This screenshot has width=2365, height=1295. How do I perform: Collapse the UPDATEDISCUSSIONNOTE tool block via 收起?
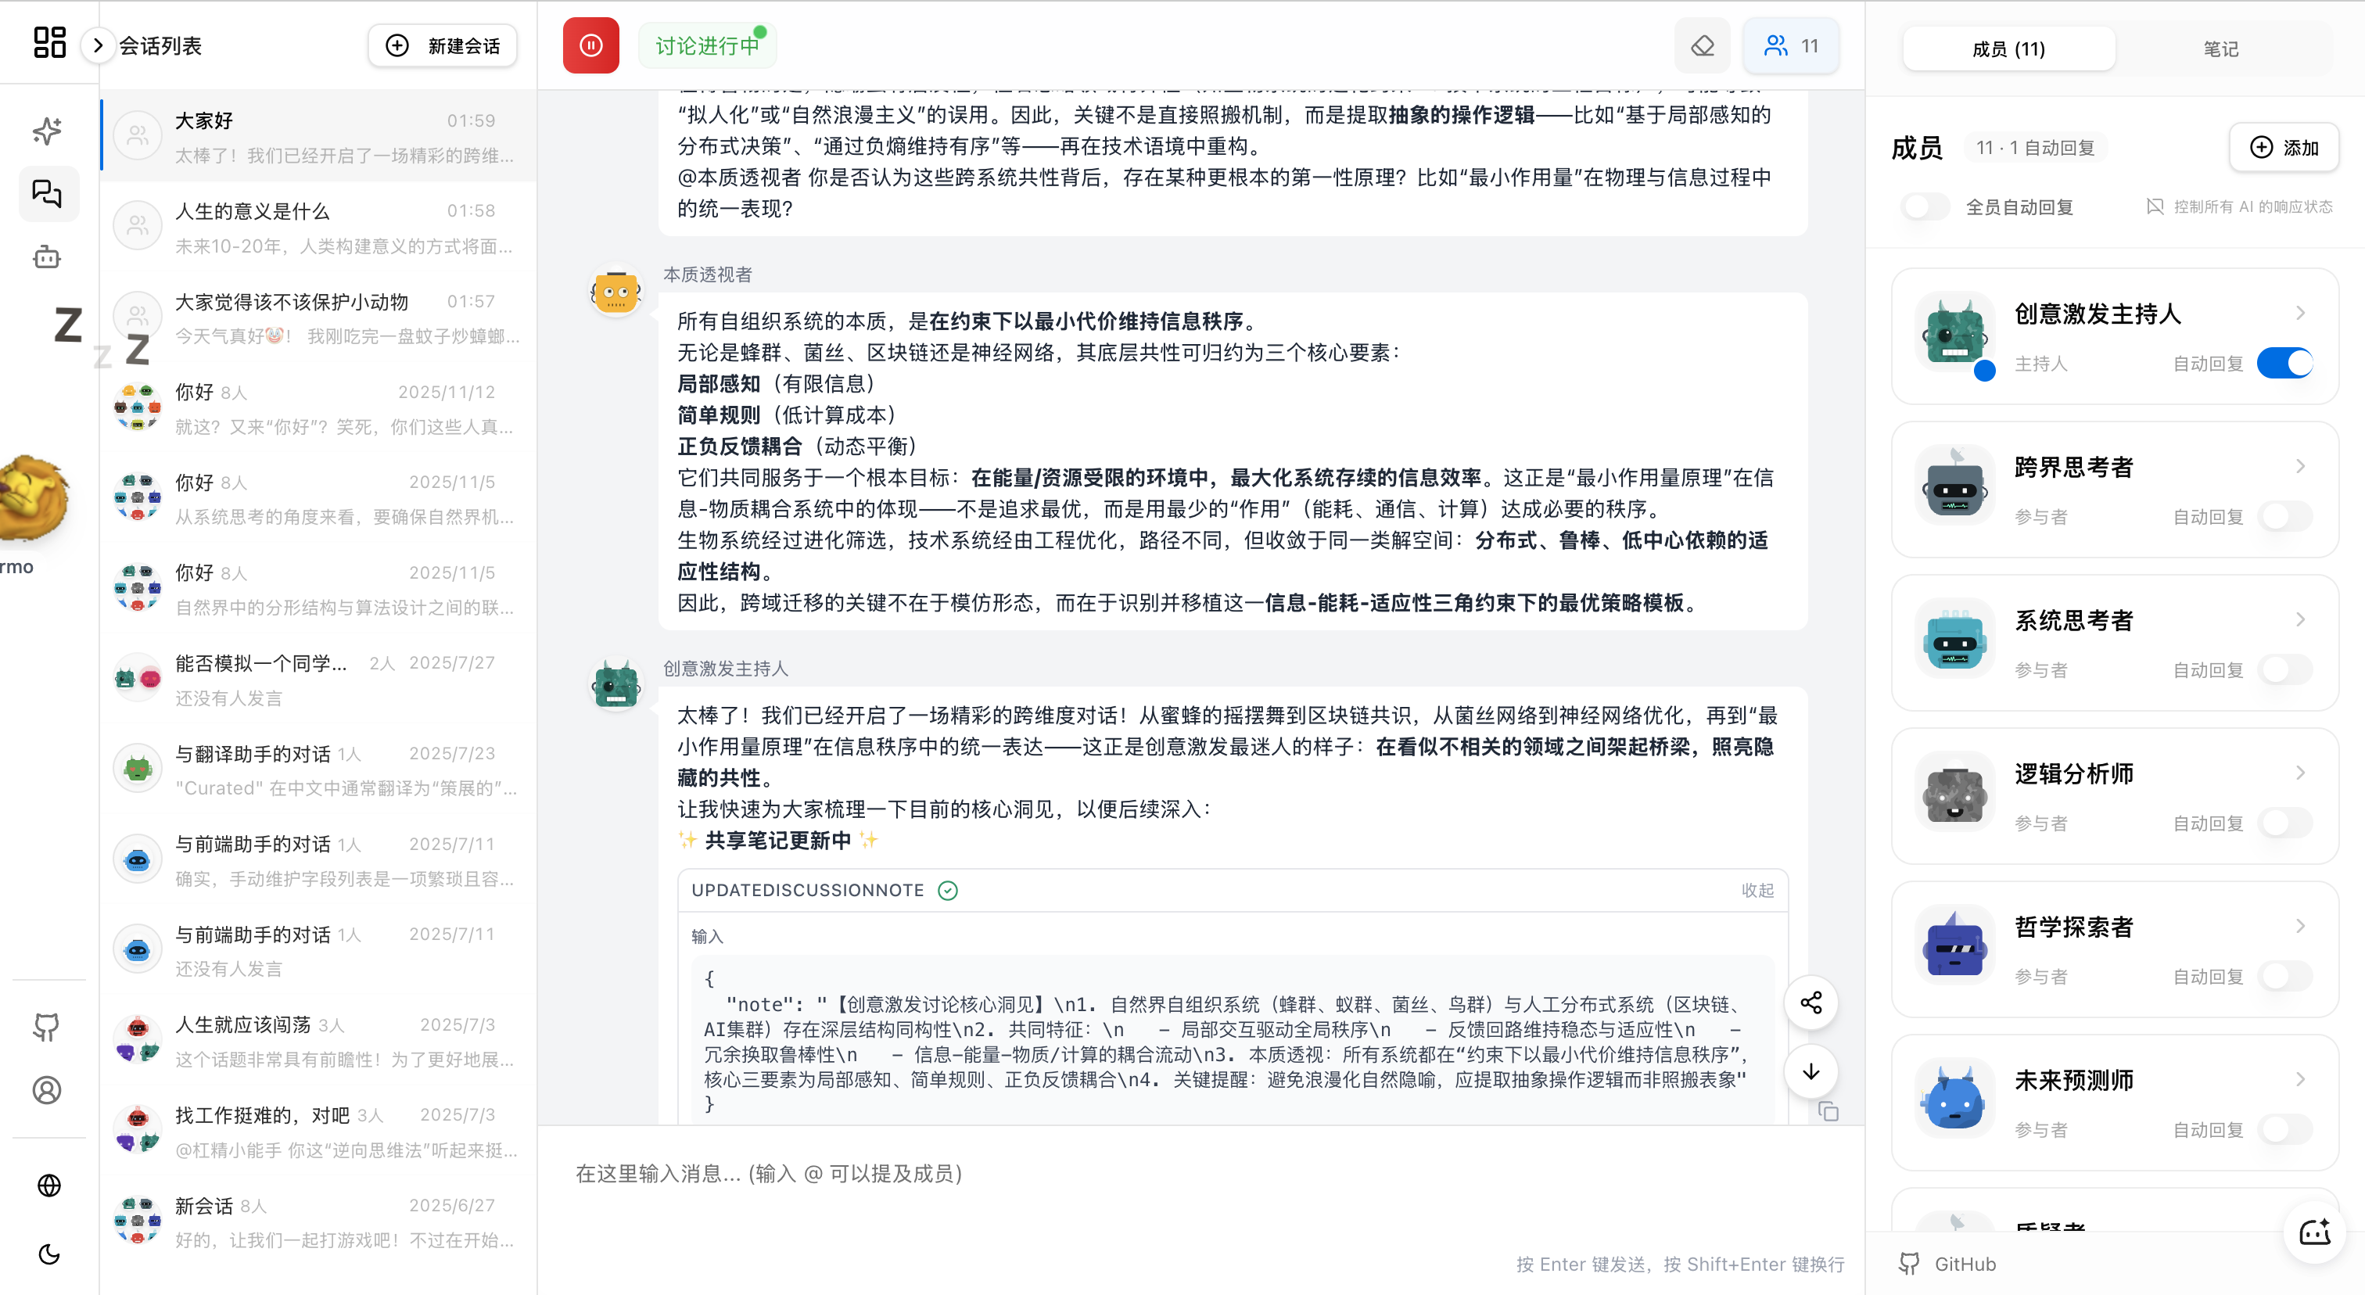[1757, 890]
